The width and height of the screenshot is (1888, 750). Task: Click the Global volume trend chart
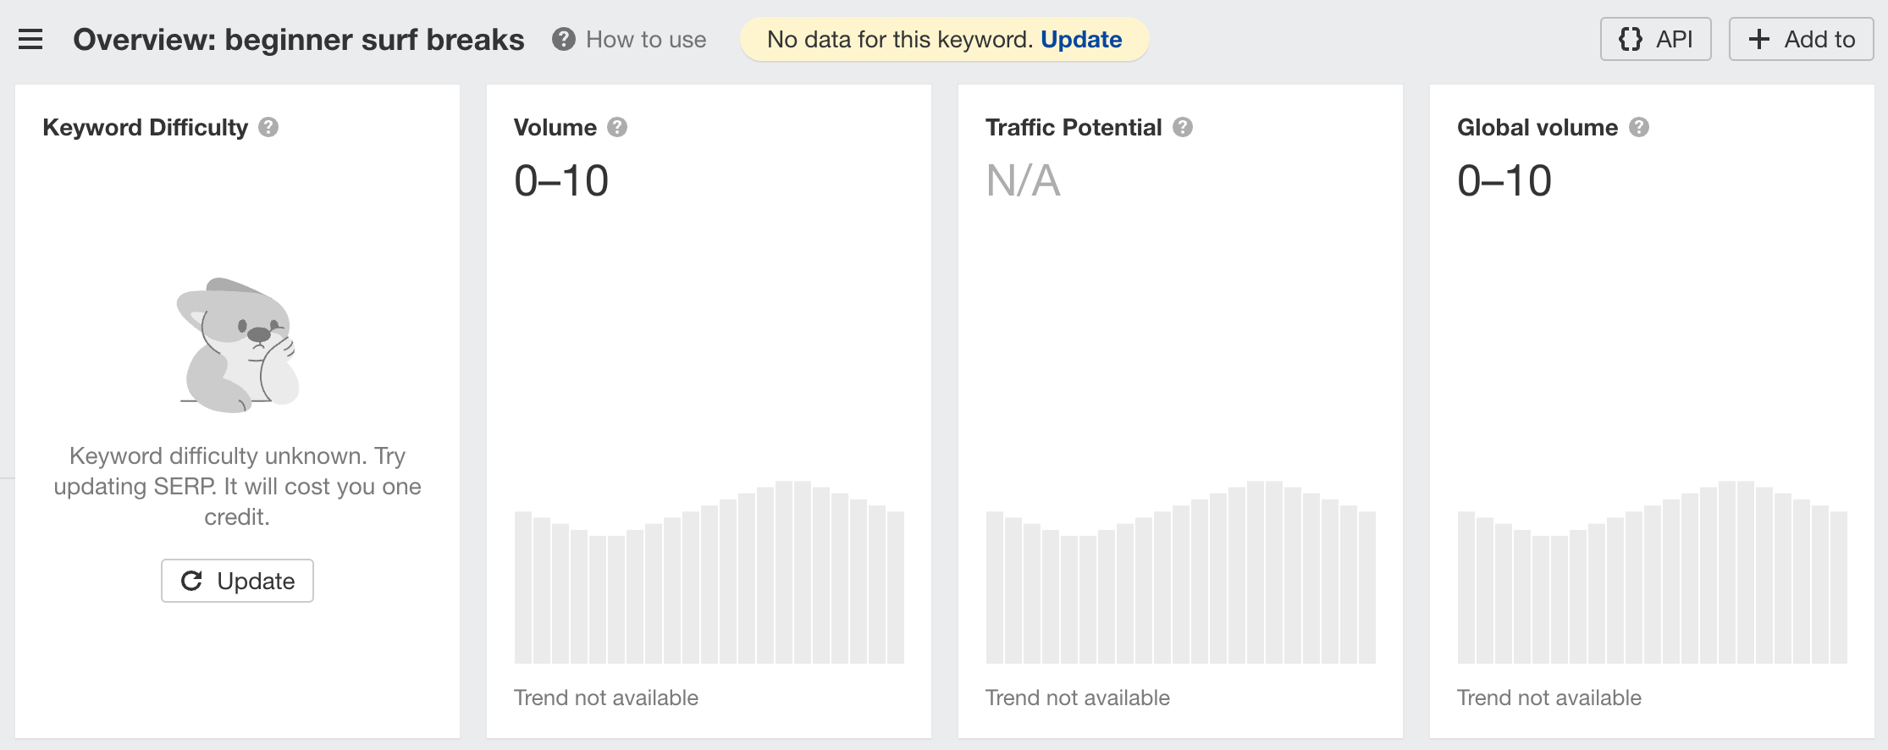pyautogui.click(x=1653, y=572)
